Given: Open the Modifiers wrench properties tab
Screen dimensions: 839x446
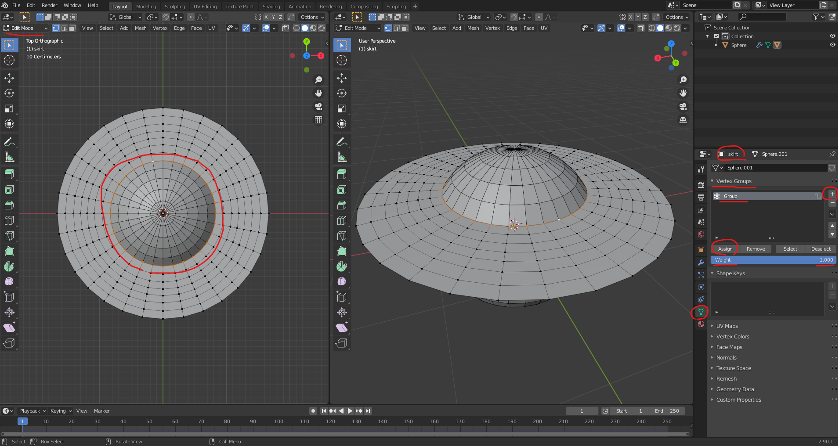Looking at the screenshot, I should (x=701, y=263).
